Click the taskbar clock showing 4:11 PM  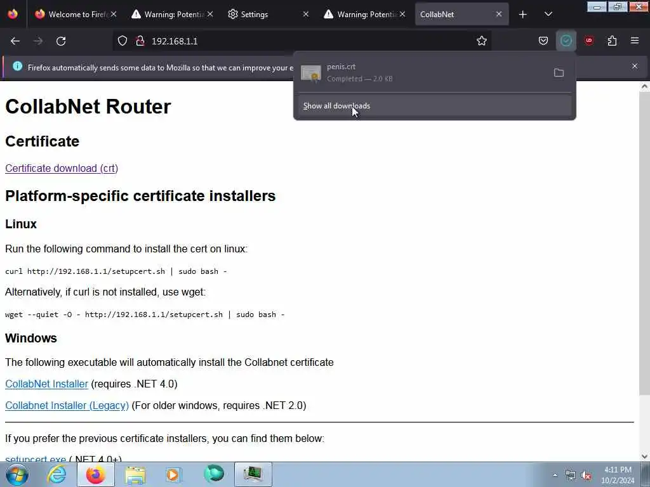tap(618, 475)
